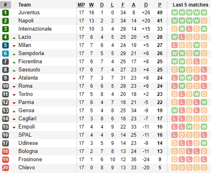211x173 pixels.
Task: Click the red rank 20 badge
Action: (x=5, y=168)
